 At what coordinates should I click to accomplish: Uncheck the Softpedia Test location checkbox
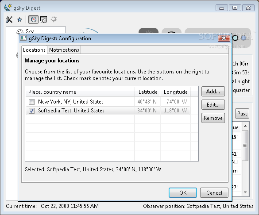pyautogui.click(x=31, y=111)
